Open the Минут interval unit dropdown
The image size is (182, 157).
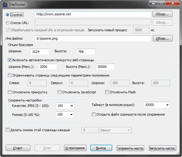[x=116, y=130]
